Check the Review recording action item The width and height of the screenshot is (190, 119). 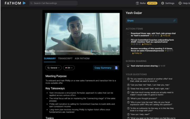[x=128, y=49]
